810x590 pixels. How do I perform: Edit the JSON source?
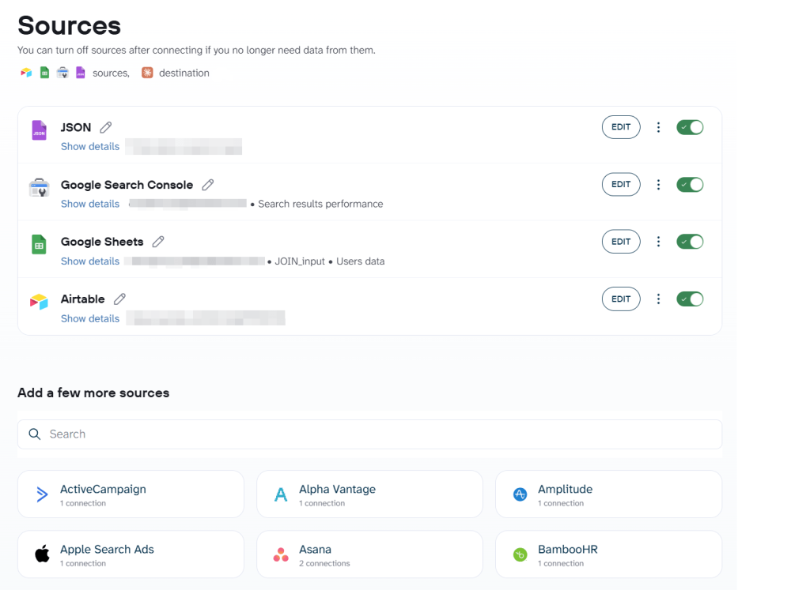(621, 127)
